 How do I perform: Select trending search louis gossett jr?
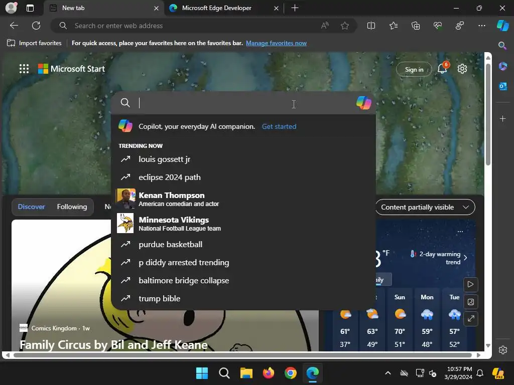tap(243, 159)
